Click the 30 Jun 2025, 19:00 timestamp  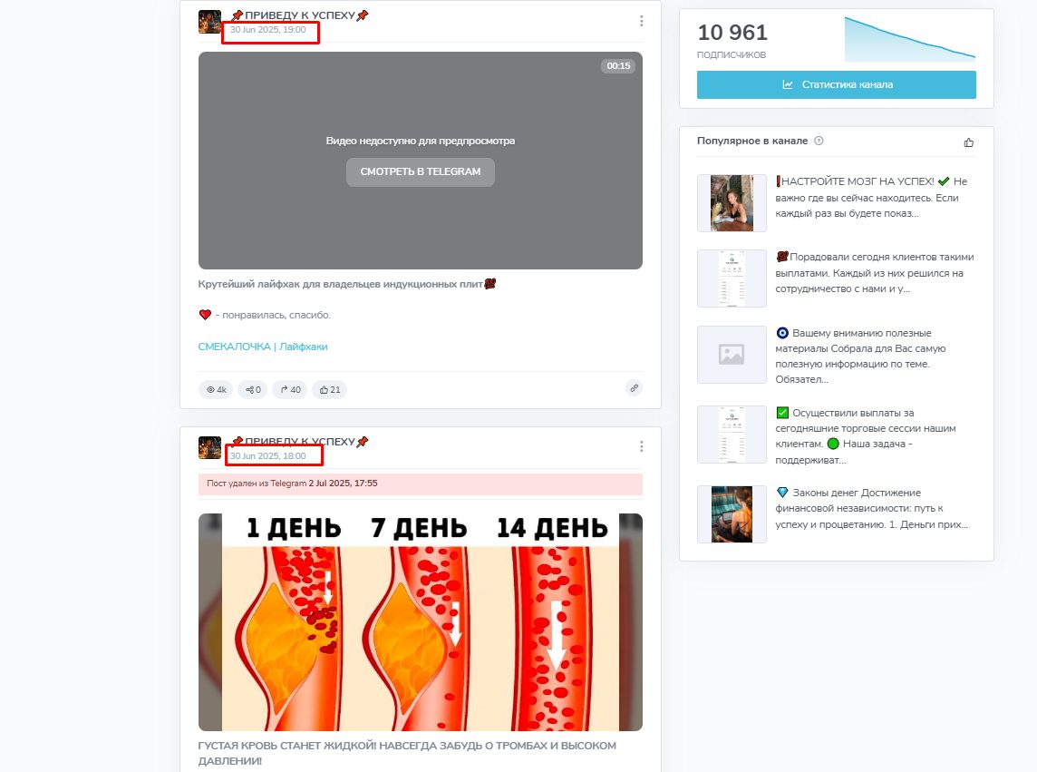pyautogui.click(x=267, y=30)
